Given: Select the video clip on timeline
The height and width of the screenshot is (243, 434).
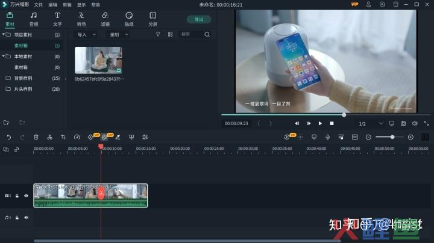Looking at the screenshot, I should (x=90, y=195).
